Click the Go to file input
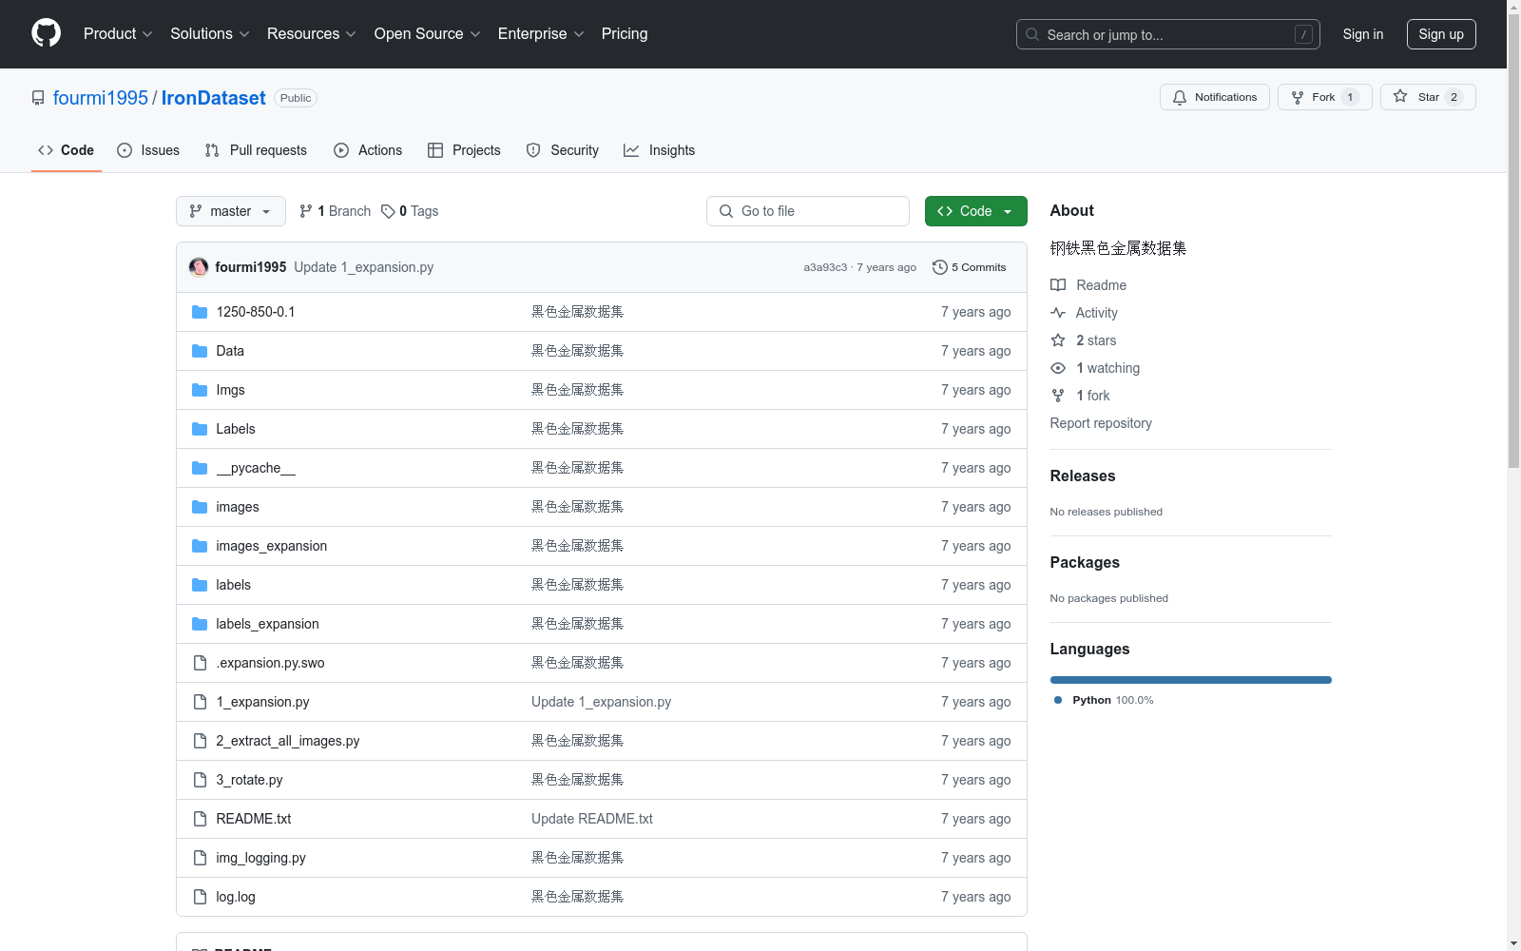Image resolution: width=1521 pixels, height=951 pixels. 808,211
